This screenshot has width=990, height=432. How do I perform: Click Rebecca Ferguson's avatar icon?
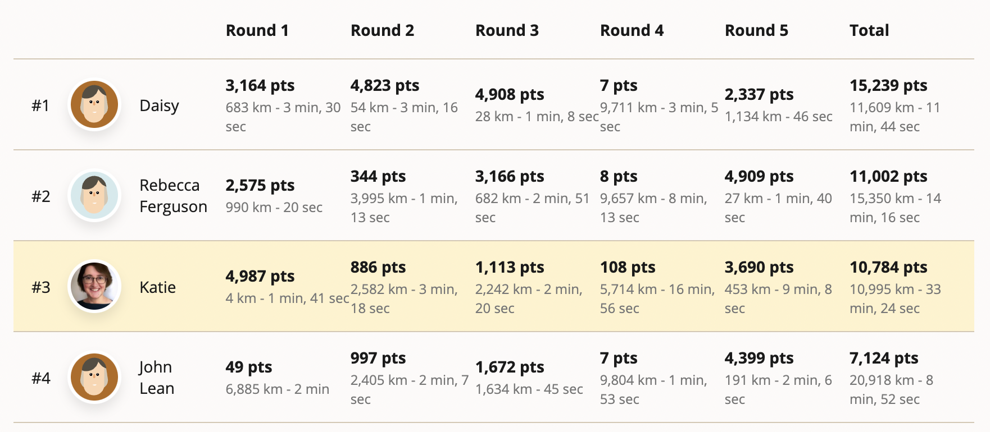pyautogui.click(x=94, y=196)
